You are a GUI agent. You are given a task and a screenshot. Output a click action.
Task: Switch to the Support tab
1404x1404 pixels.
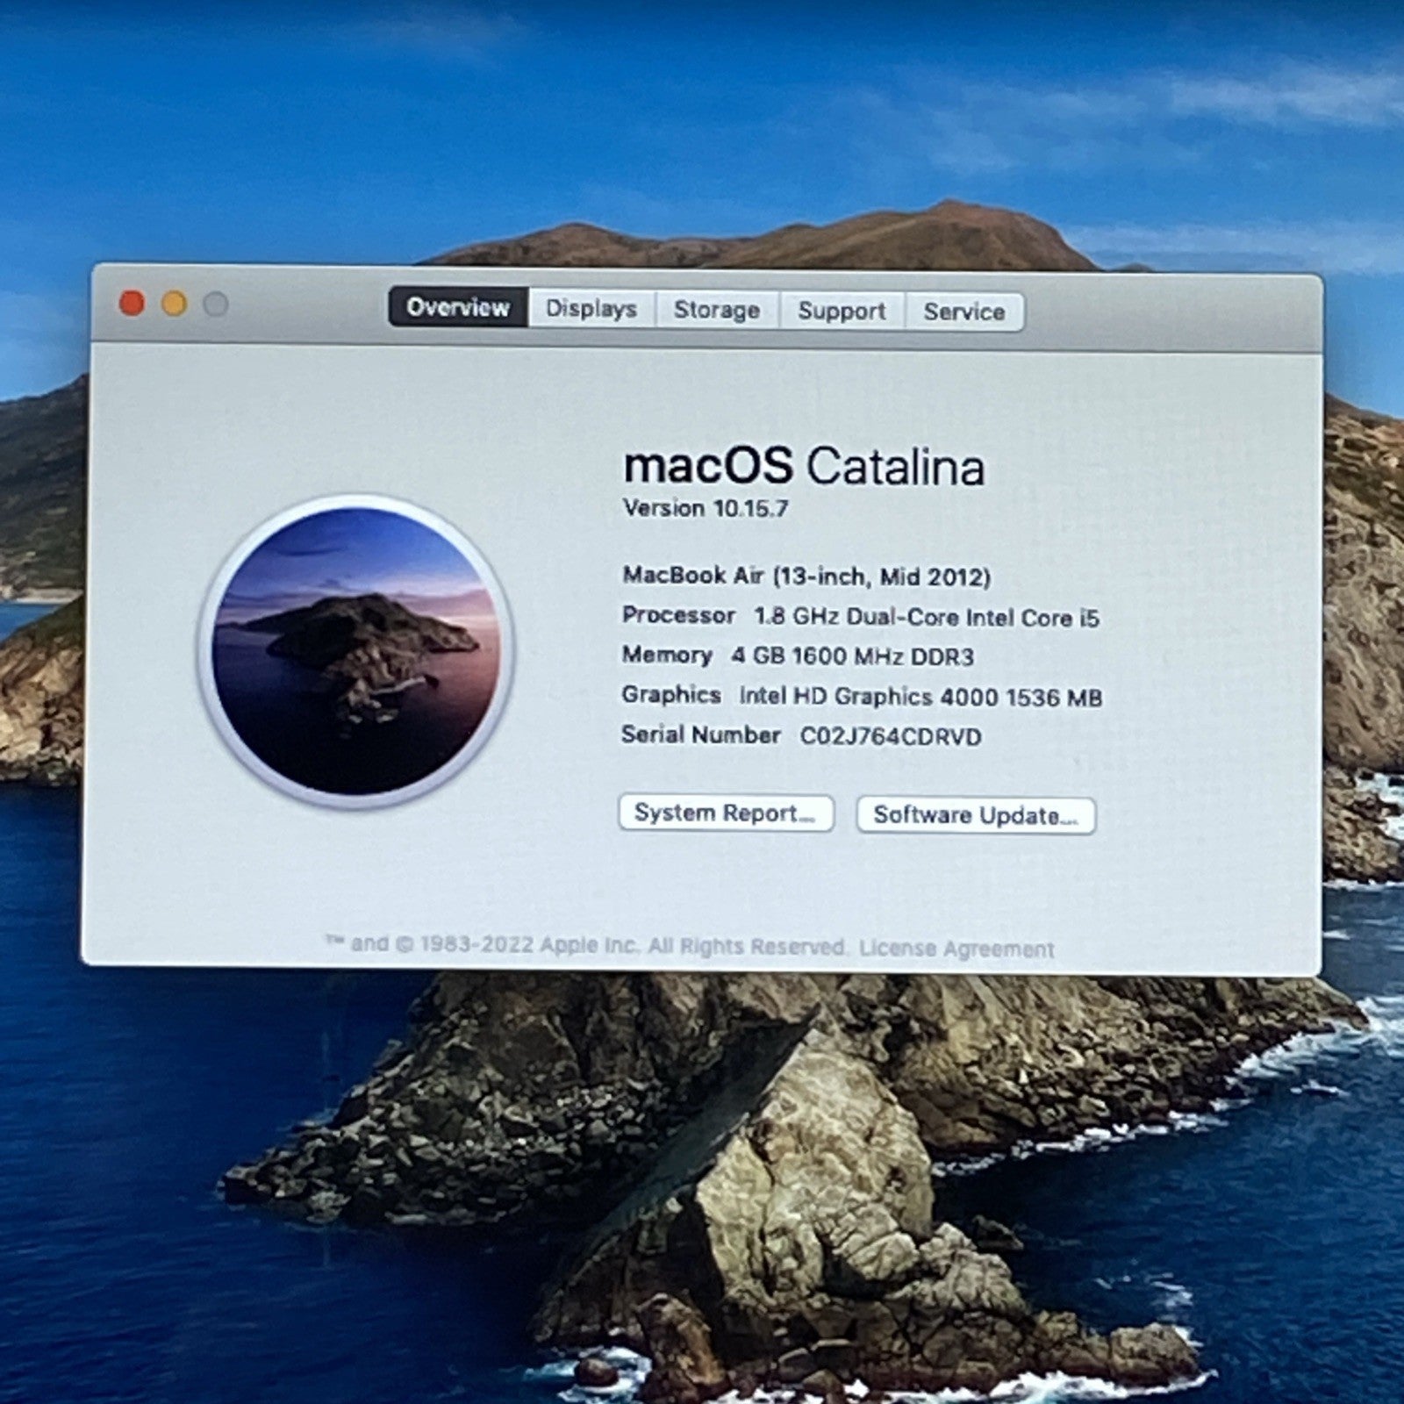pos(842,311)
